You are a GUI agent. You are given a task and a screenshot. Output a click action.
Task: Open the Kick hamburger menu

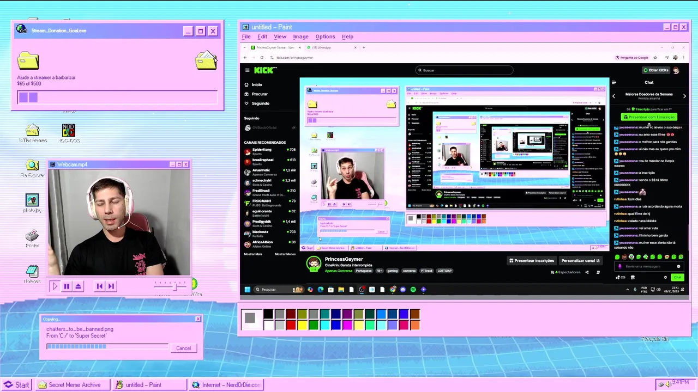247,70
